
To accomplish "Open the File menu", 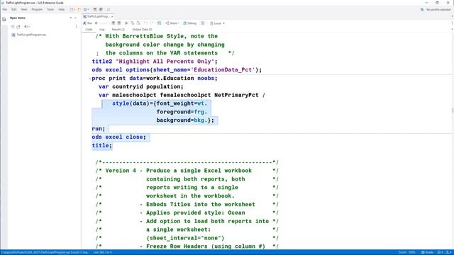I will (5, 9).
